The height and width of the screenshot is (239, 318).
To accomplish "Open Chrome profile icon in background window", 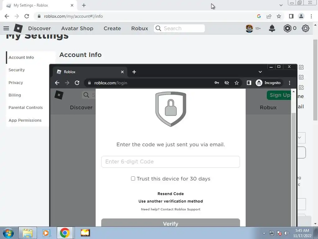I will pos(301,16).
